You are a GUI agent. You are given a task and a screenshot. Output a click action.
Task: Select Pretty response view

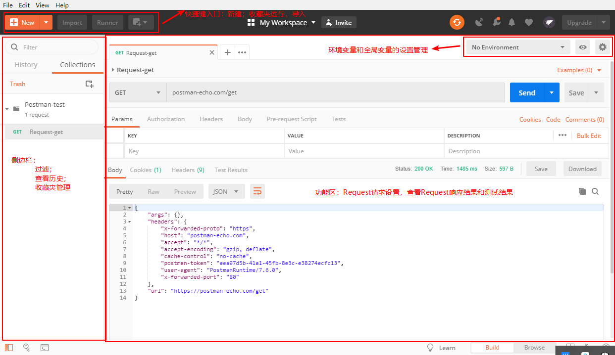125,192
